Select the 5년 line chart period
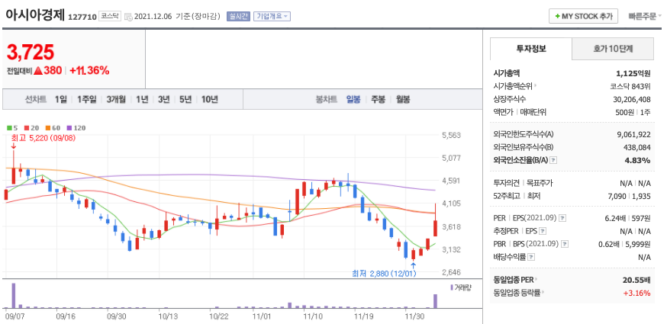Screen dimensions: 667x324 [185, 100]
